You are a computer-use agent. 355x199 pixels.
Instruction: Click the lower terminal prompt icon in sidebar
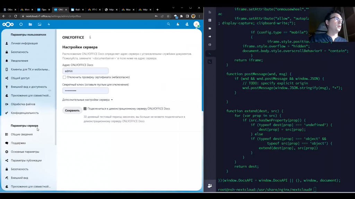pos(210,62)
